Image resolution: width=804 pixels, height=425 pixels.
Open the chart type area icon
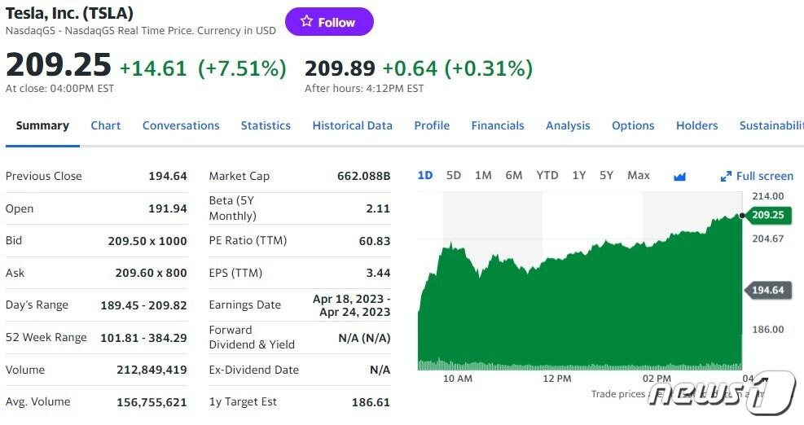tap(679, 176)
